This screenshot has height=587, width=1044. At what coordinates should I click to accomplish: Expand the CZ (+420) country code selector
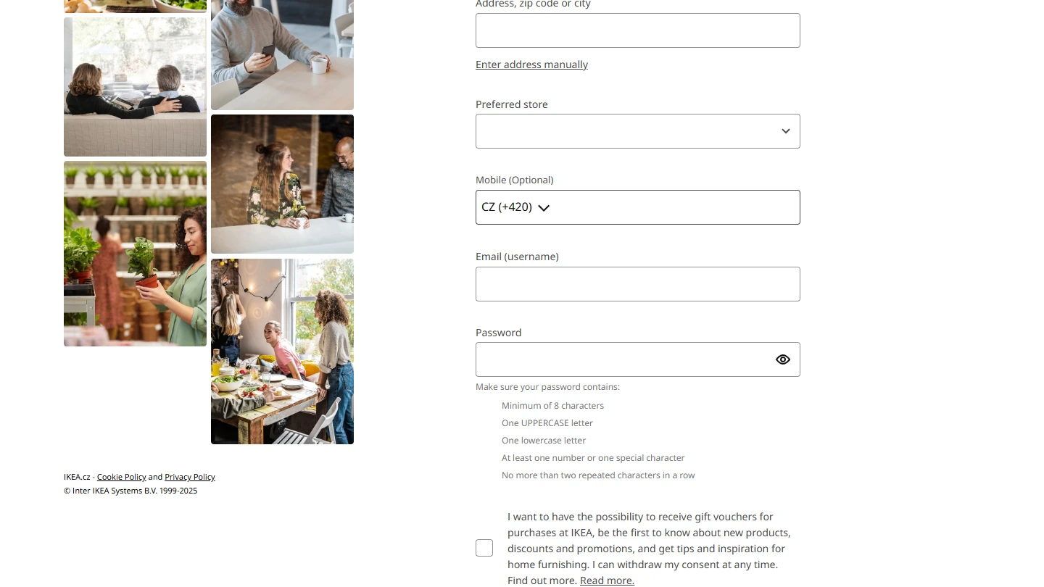(x=515, y=207)
